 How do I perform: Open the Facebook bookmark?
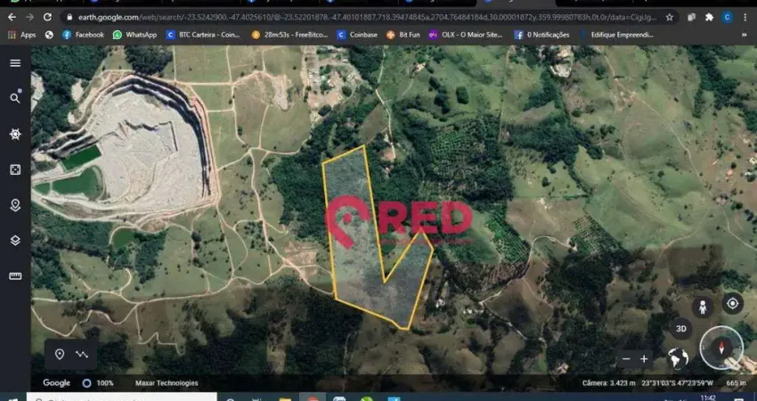point(83,35)
